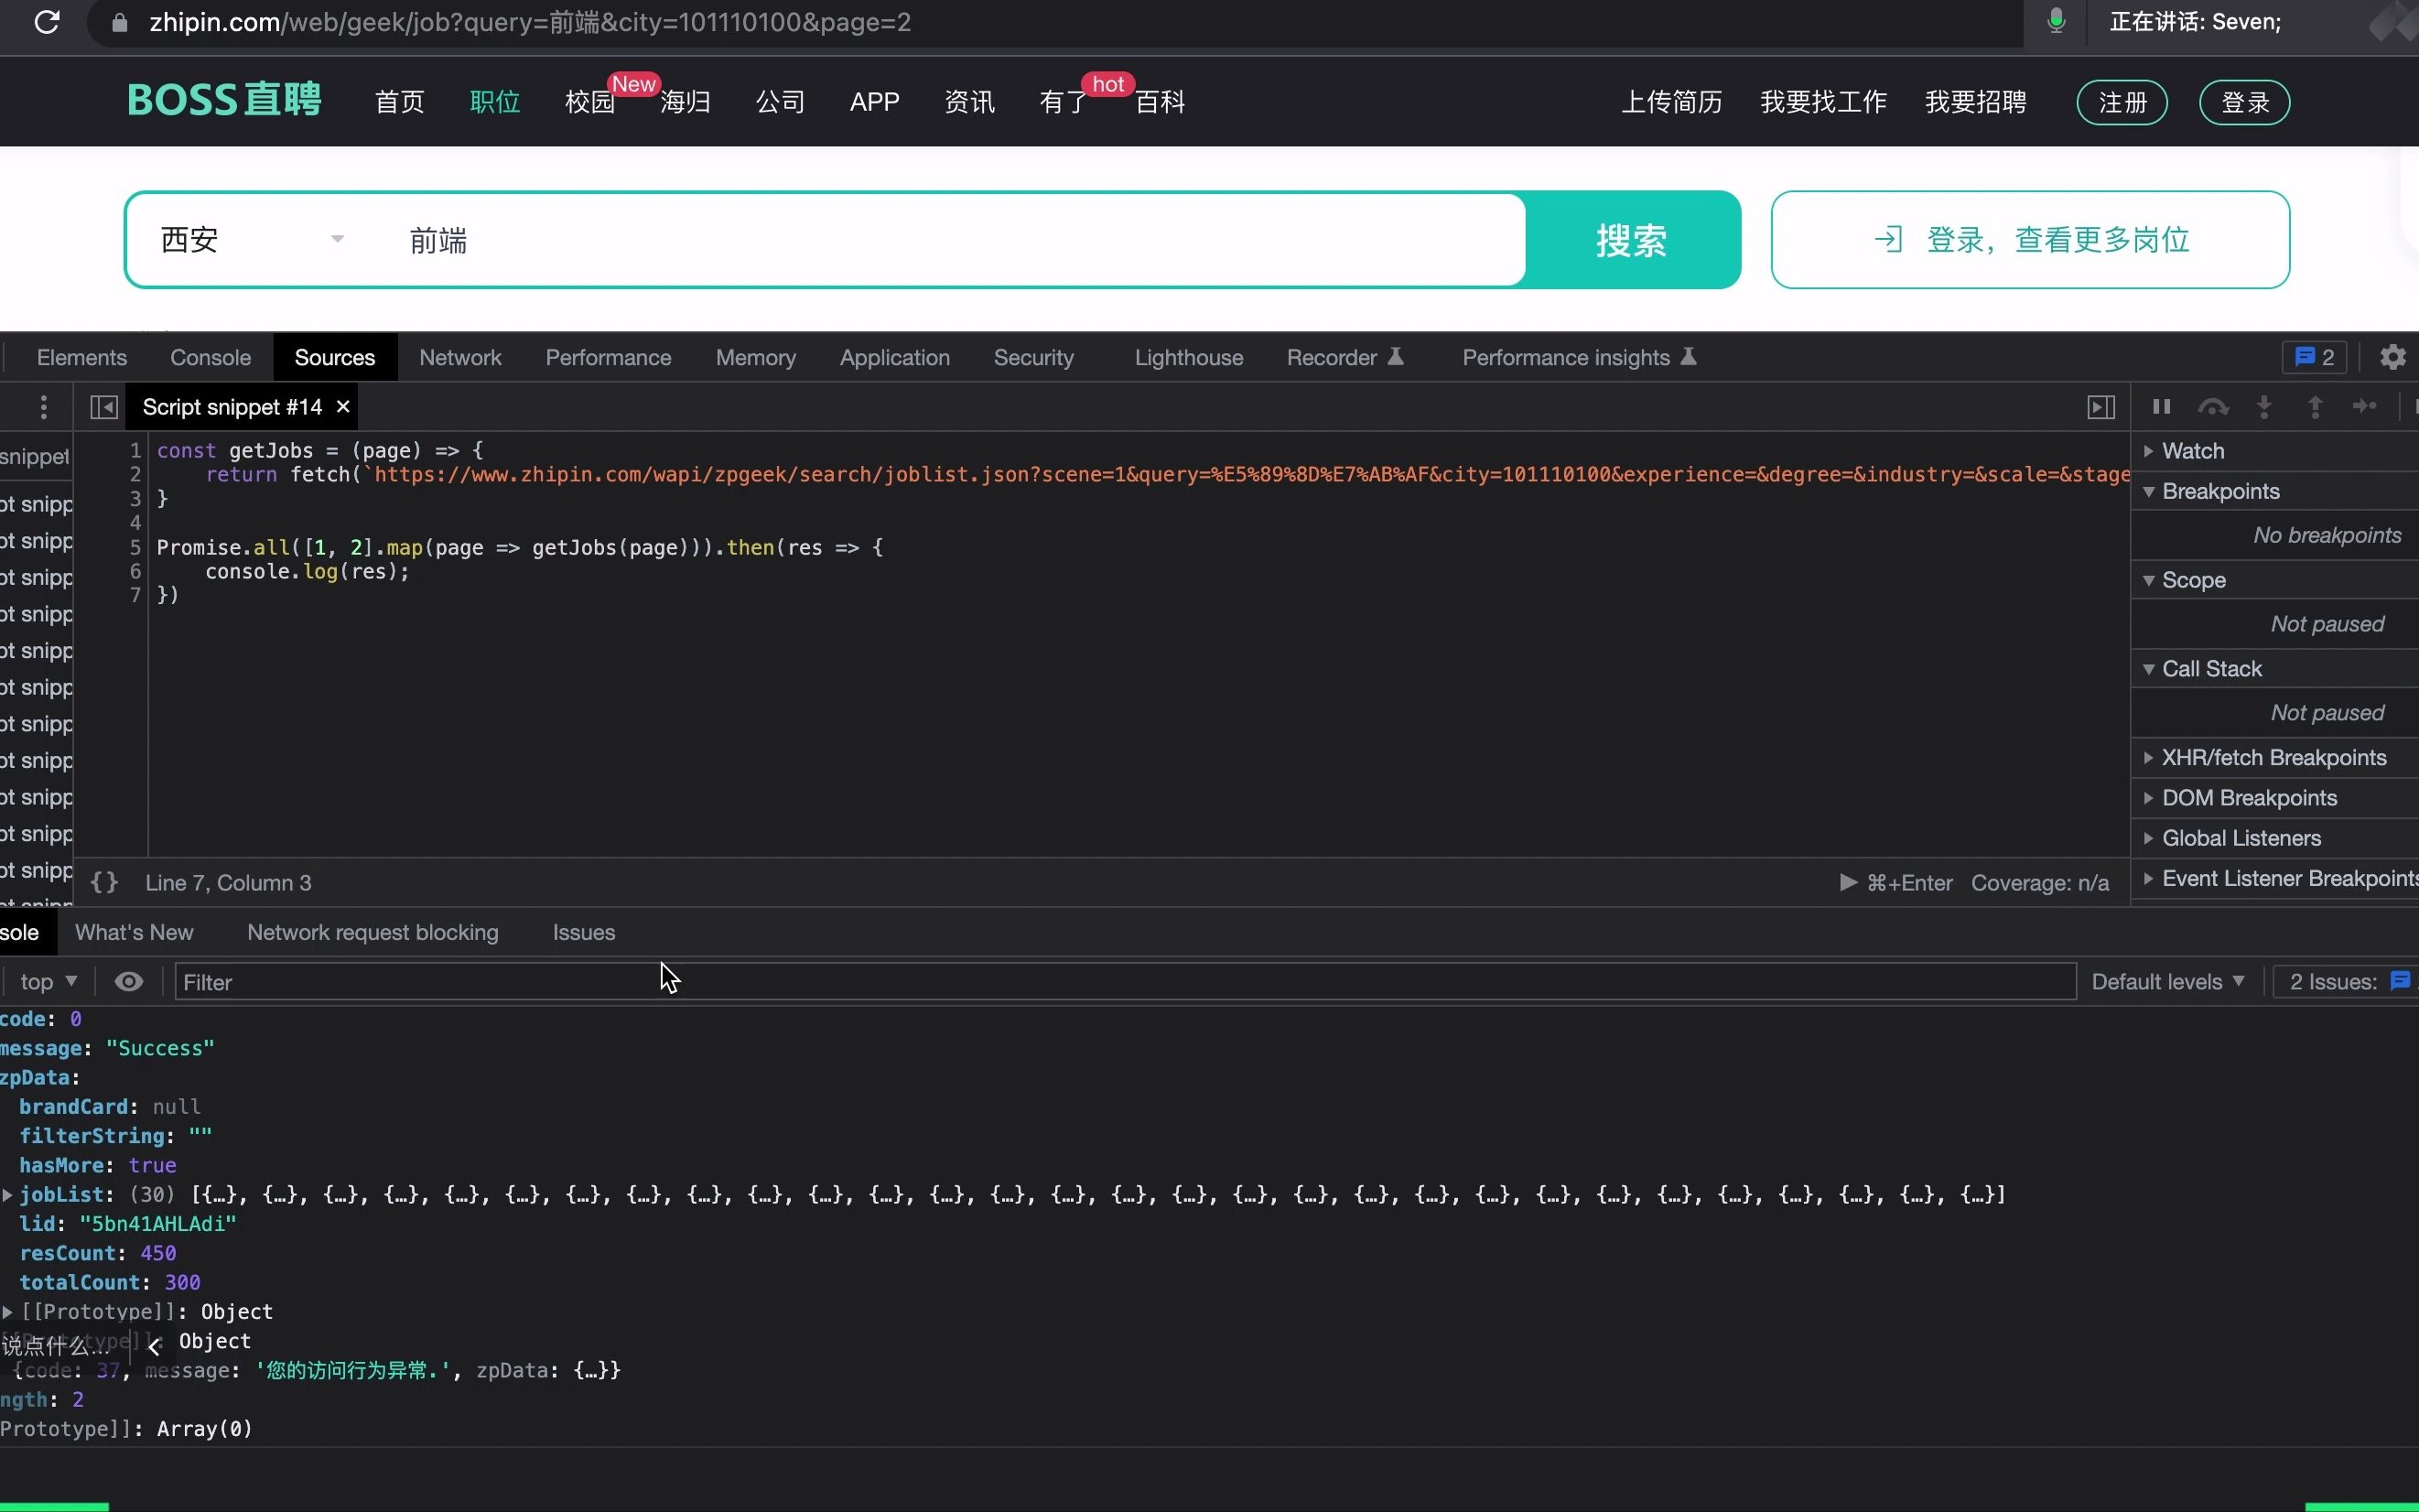Click 登录，查看更多岗位 button
Image resolution: width=2419 pixels, height=1512 pixels.
click(2030, 240)
